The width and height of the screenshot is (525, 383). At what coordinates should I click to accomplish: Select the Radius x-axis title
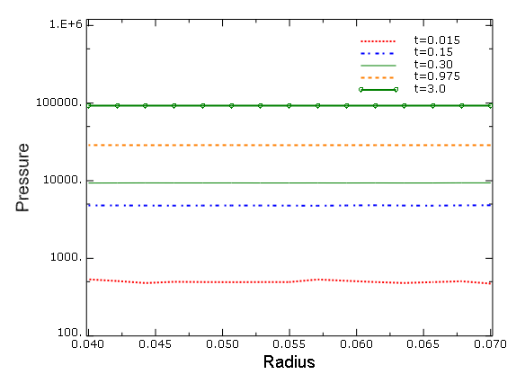[x=289, y=362]
